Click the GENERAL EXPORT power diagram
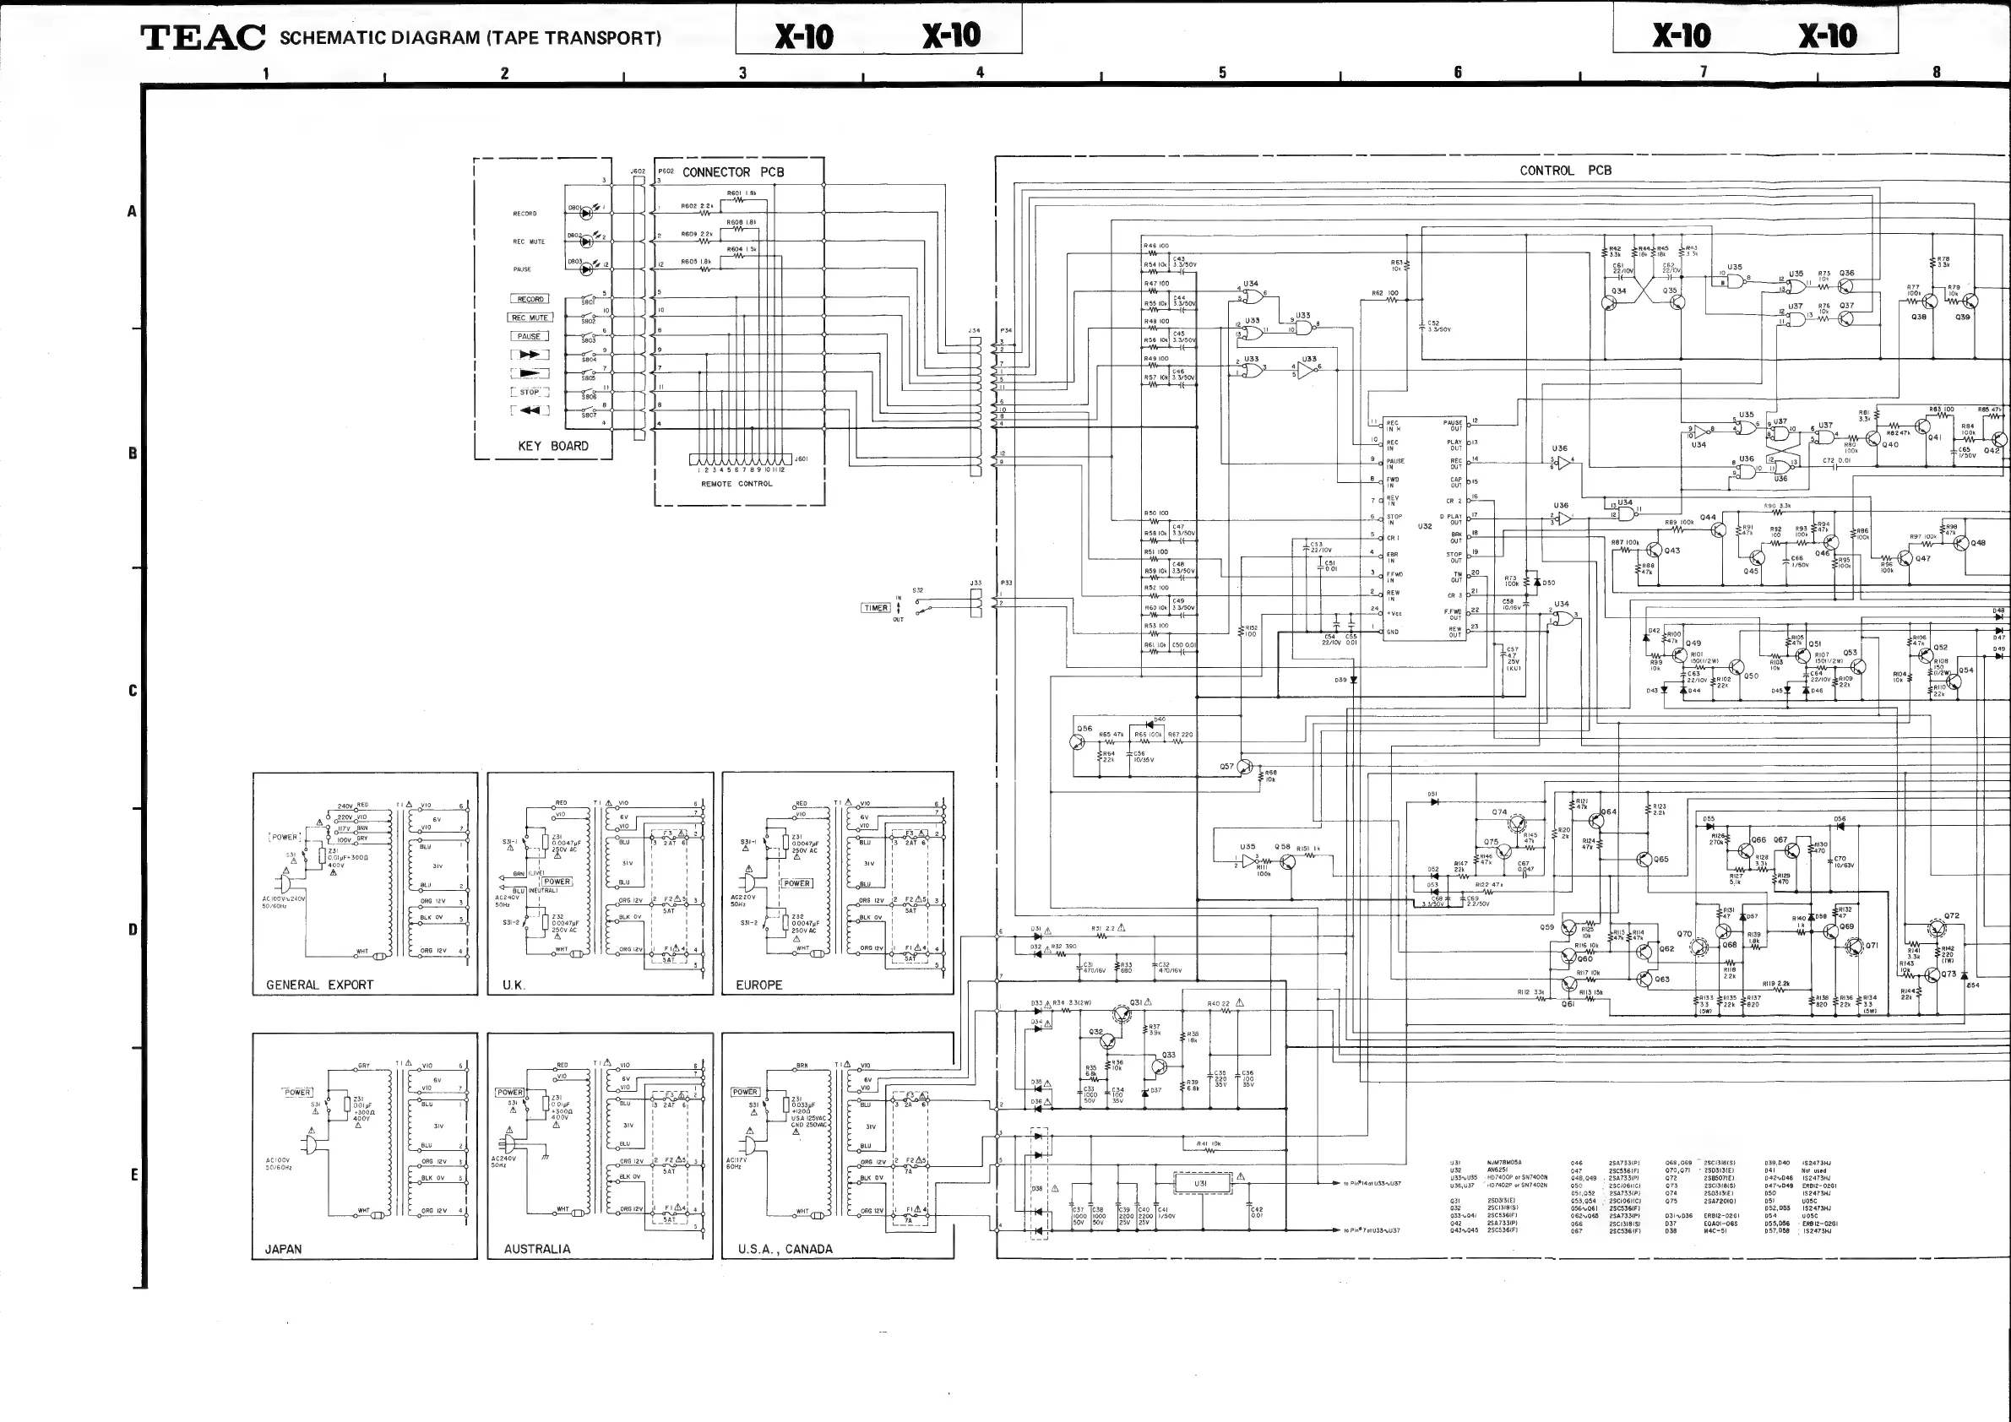2011x1422 pixels. [x=365, y=882]
